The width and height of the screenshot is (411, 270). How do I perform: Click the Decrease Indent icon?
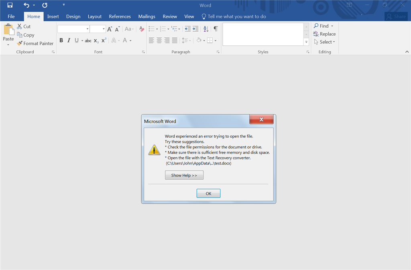[x=188, y=29]
